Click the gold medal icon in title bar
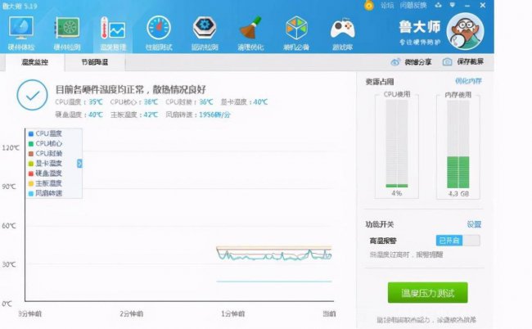532x329 pixels. 369,5
